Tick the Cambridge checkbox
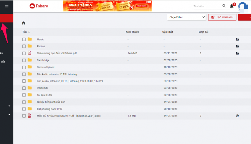The width and height of the screenshot is (251, 144). [x=24, y=60]
